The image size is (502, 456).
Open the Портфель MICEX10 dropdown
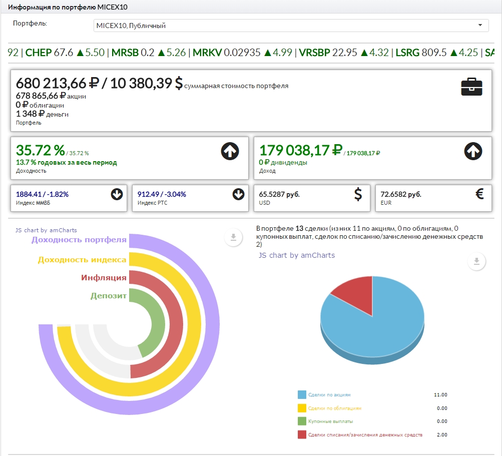point(291,26)
